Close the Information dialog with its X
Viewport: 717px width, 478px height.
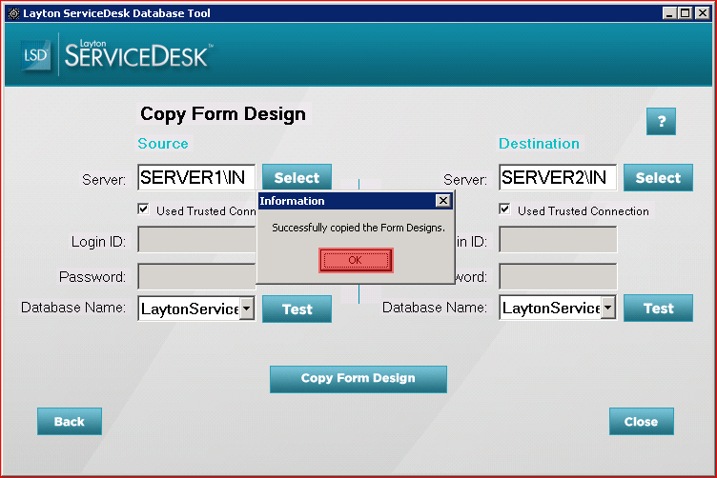pos(443,201)
